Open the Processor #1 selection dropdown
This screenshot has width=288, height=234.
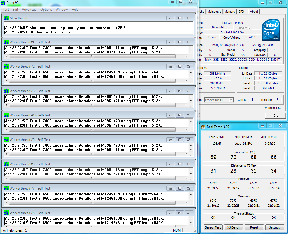coord(219,100)
